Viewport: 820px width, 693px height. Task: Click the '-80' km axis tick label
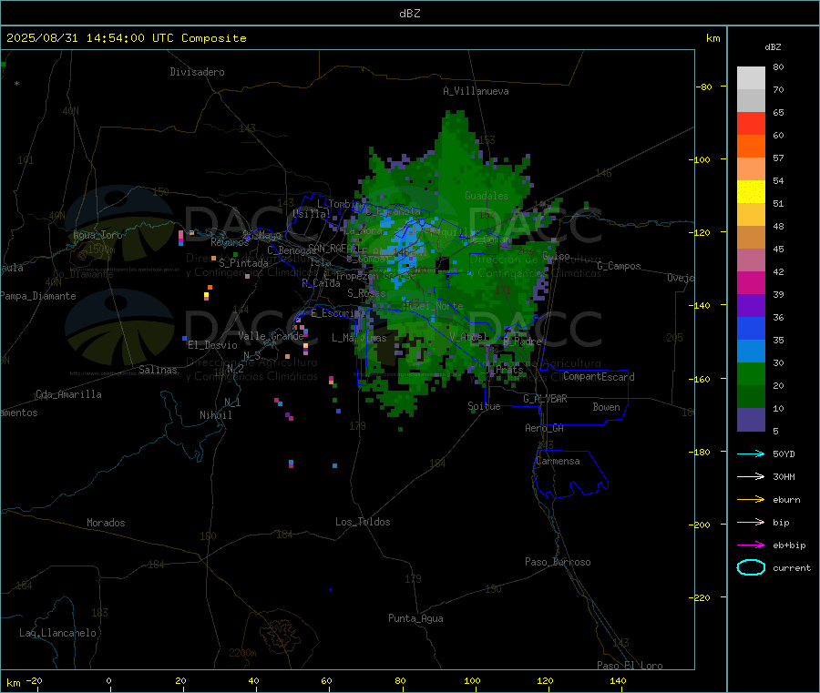pos(703,87)
